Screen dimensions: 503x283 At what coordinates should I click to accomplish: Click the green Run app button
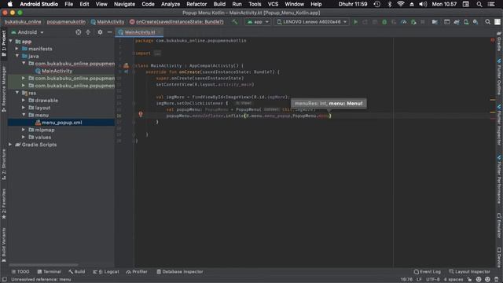coord(355,22)
